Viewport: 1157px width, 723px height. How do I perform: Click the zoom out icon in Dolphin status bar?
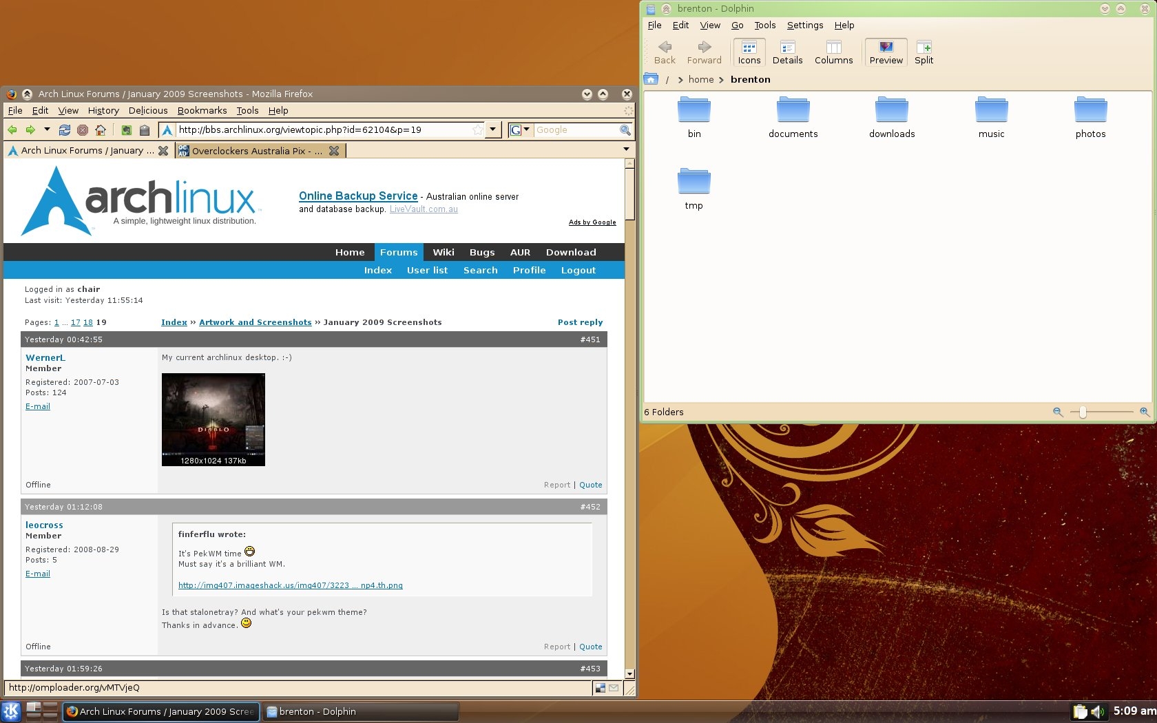click(x=1058, y=412)
